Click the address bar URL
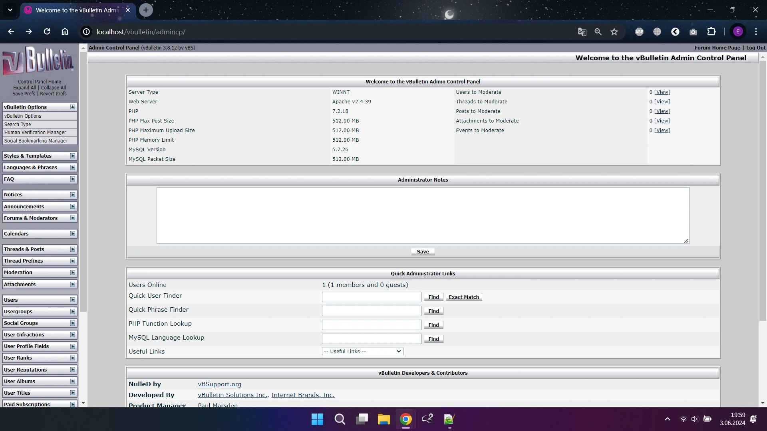Image resolution: width=767 pixels, height=431 pixels. (141, 32)
